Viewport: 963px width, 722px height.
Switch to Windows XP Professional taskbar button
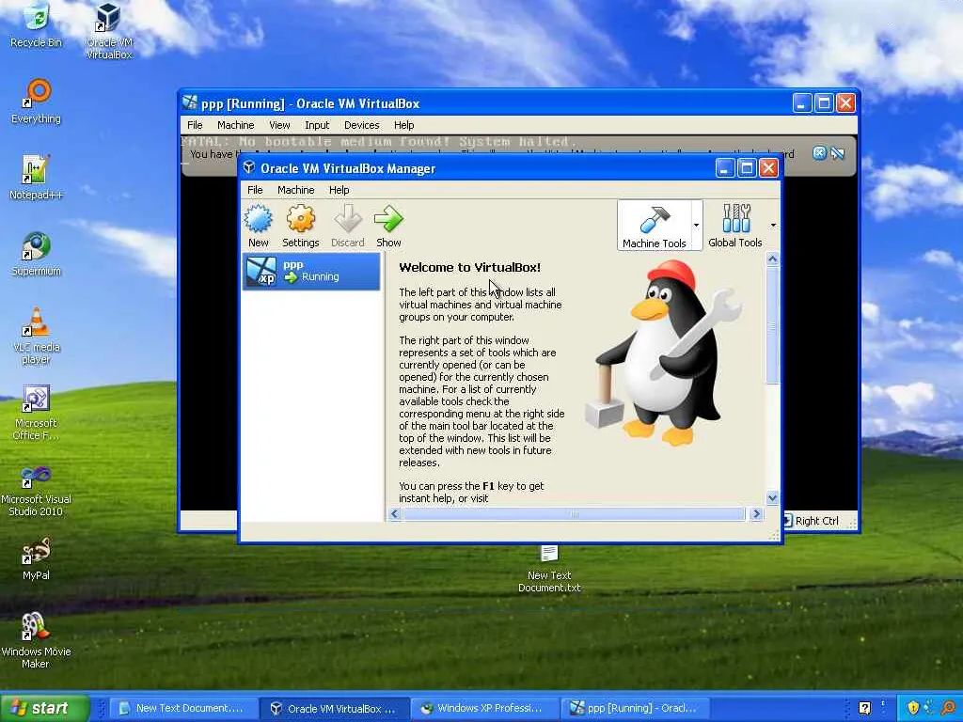(x=484, y=708)
